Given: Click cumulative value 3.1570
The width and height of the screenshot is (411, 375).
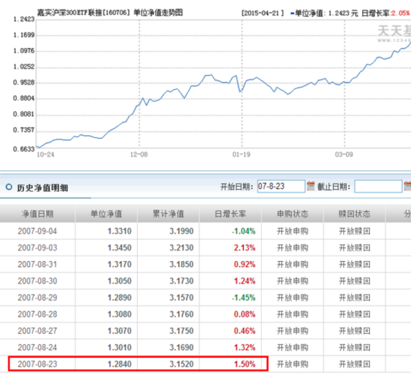Looking at the screenshot, I should click(181, 298).
